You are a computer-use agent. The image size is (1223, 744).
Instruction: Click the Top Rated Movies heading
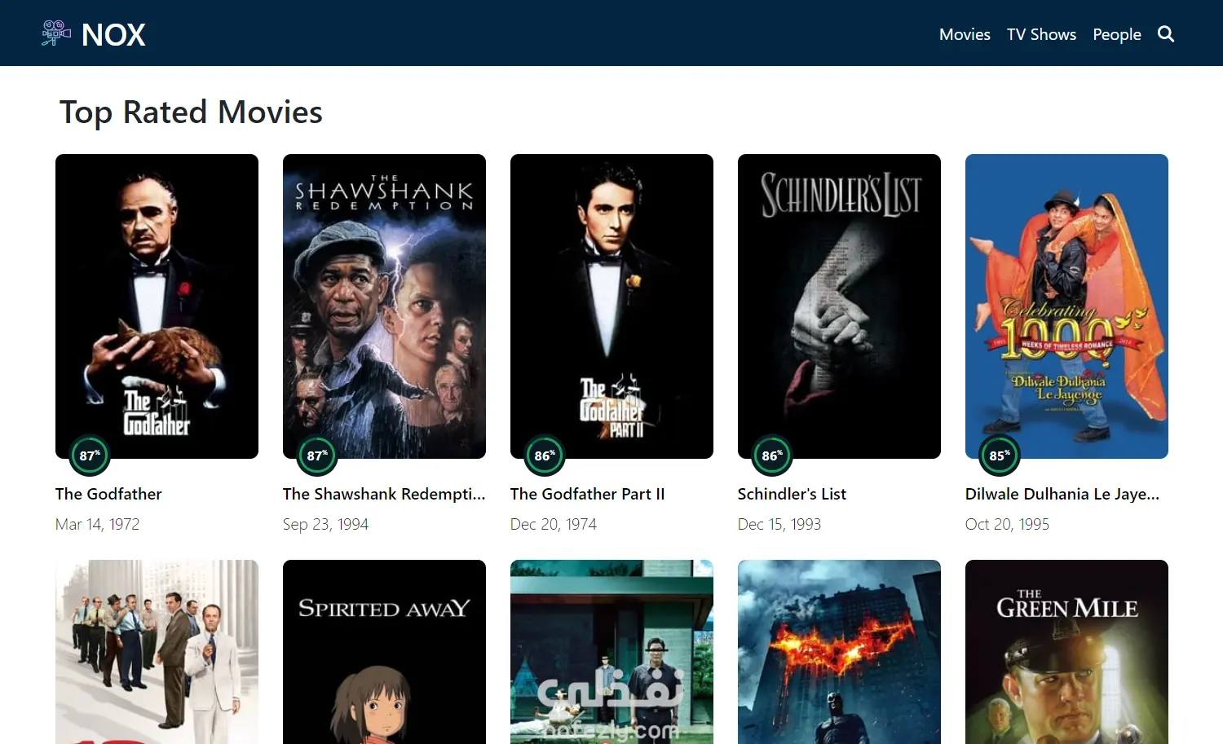pyautogui.click(x=191, y=112)
